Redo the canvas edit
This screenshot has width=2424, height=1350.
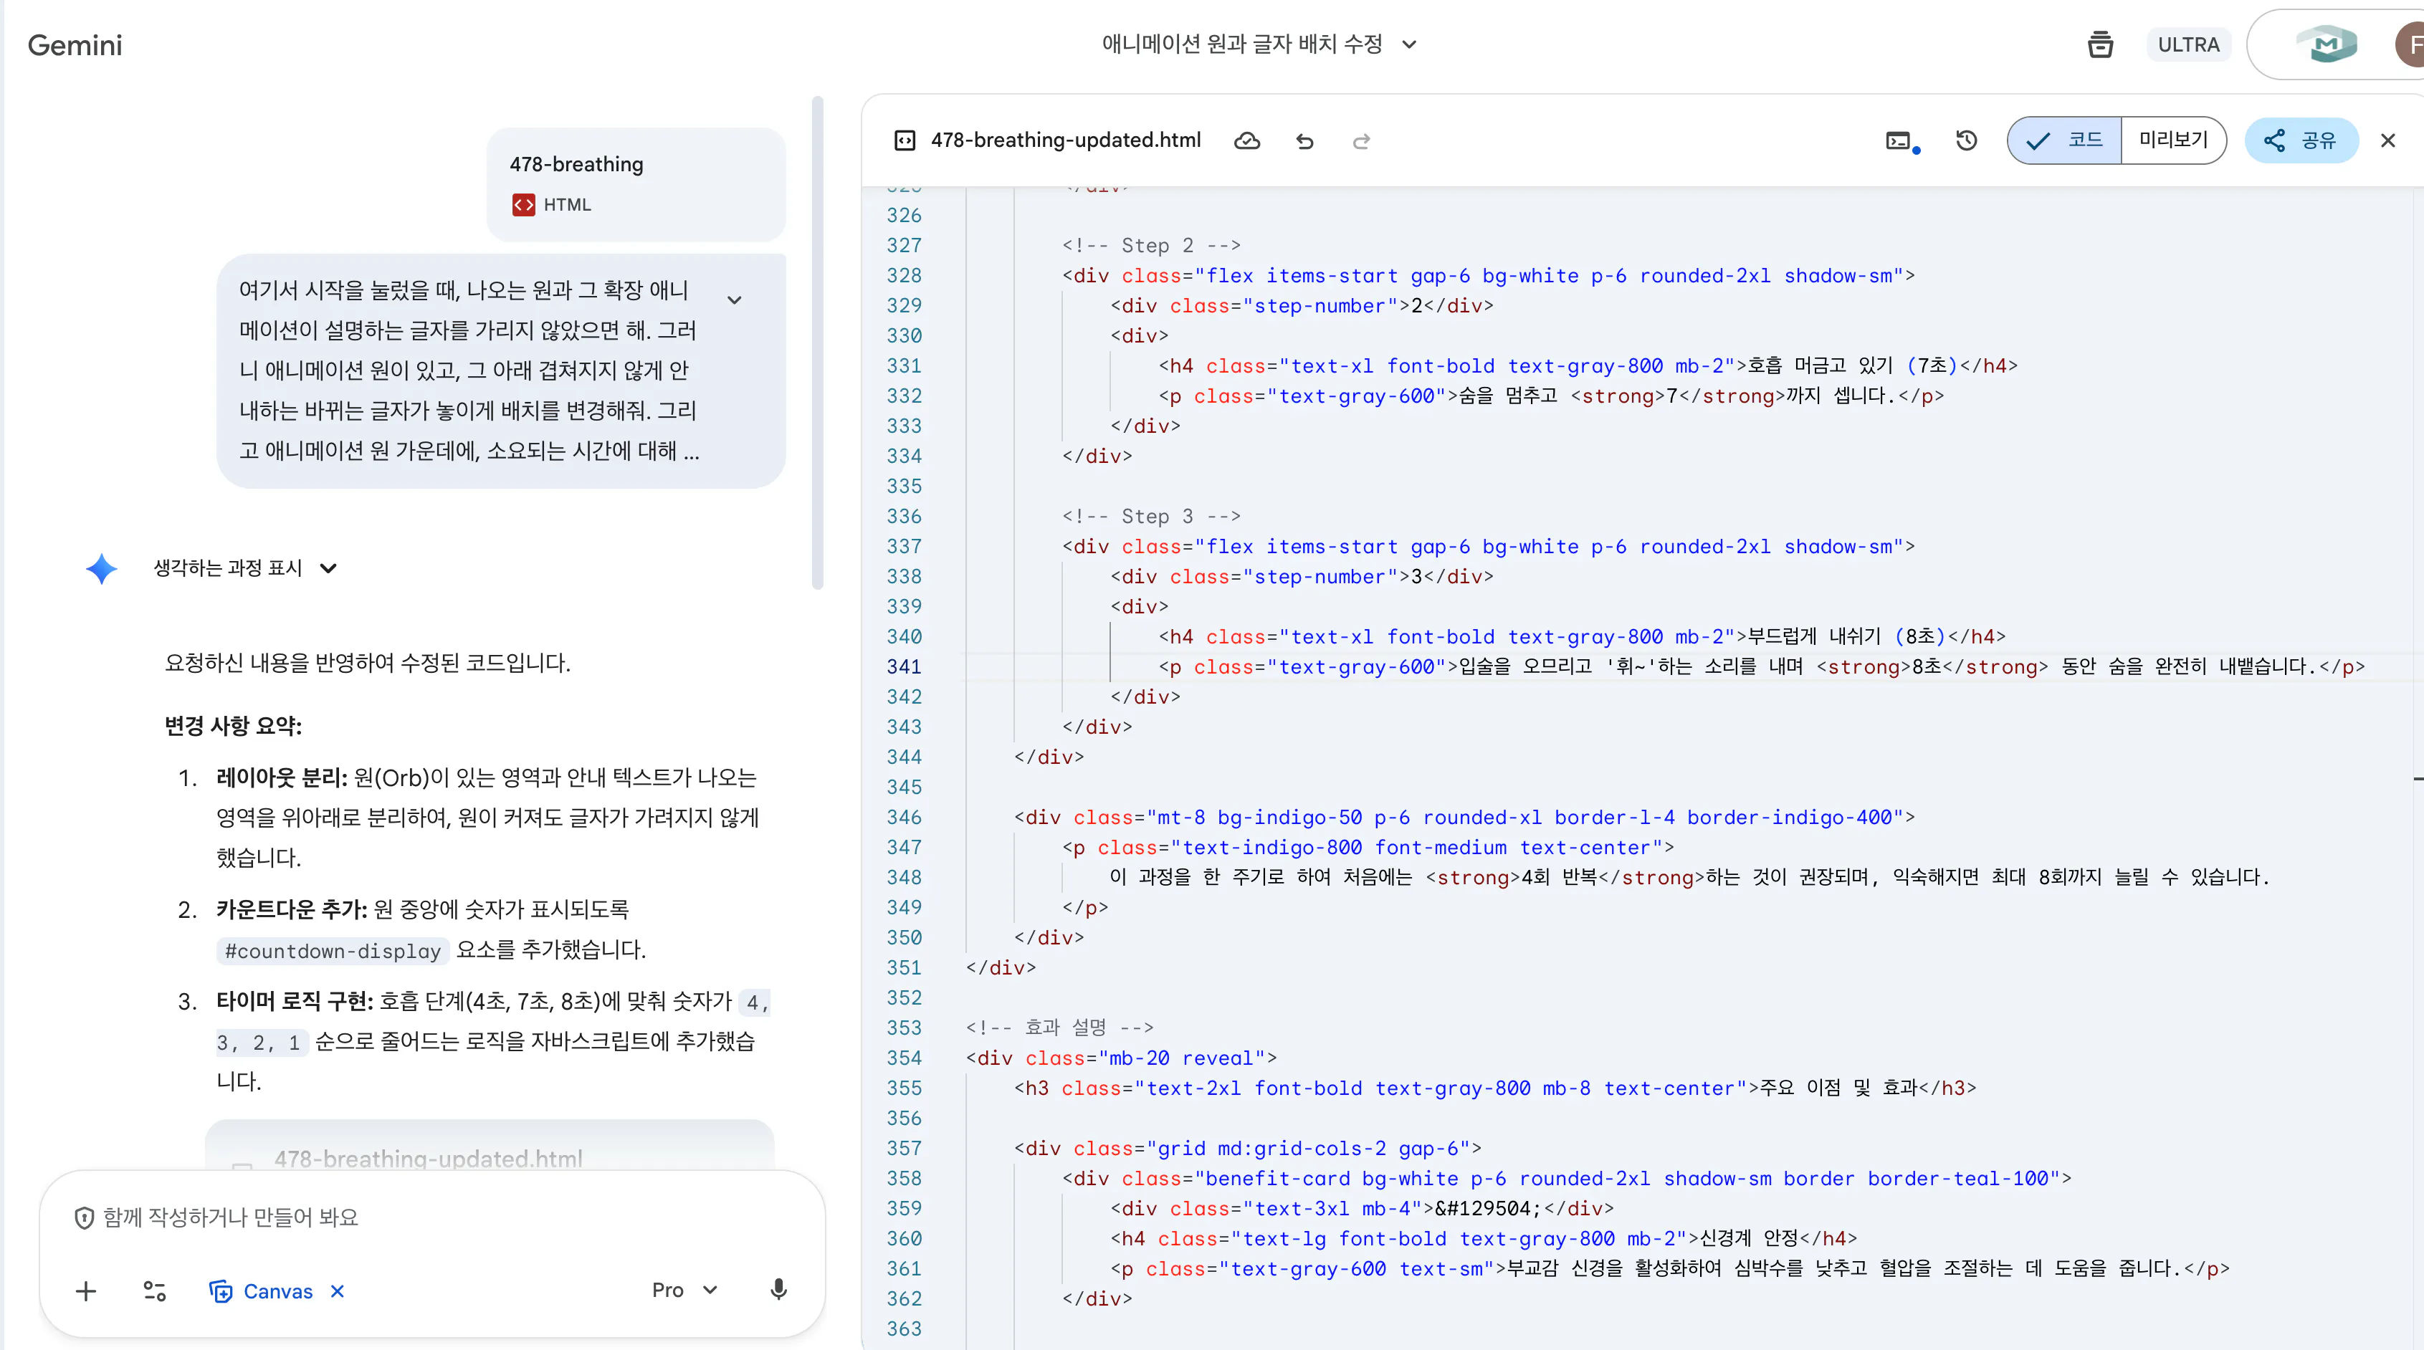pos(1360,141)
